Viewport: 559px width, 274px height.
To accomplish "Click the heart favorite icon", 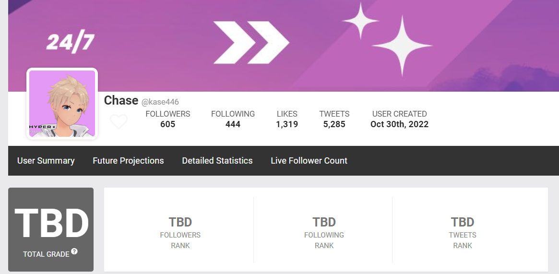I will click(119, 121).
